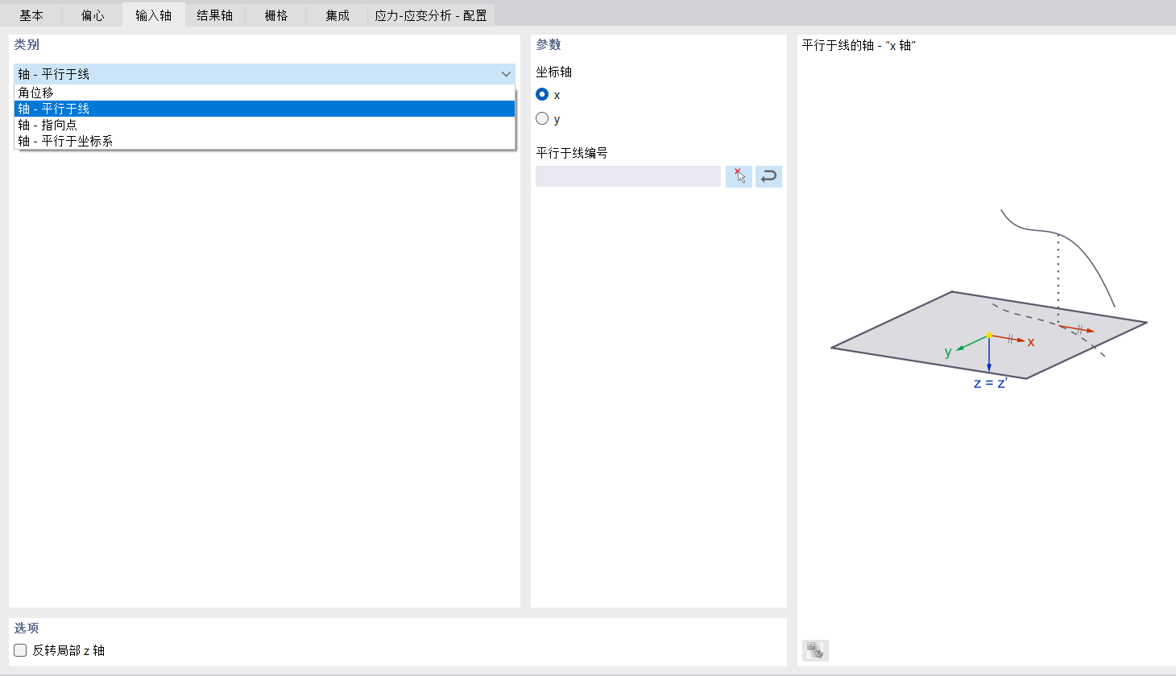
Task: Click the 平行于线编号 input field
Action: click(x=627, y=176)
